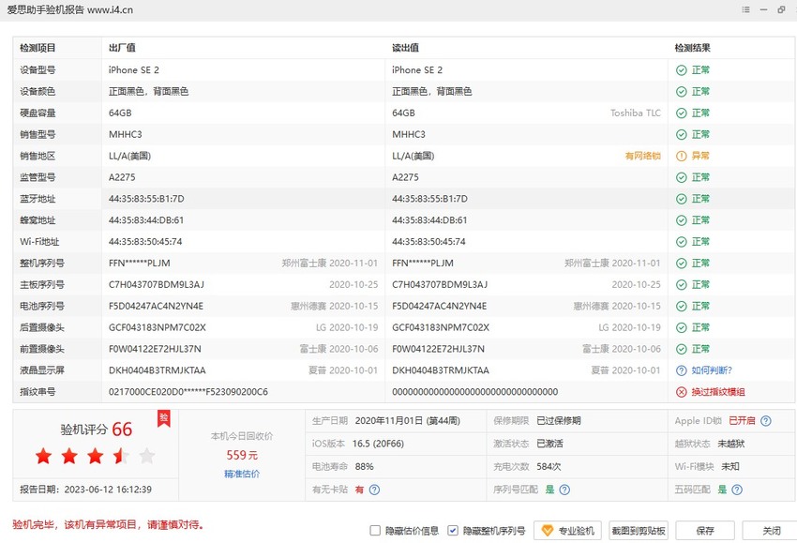Viewport: 797px width, 543px height.
Task: Click the star rating under 验机评分
Action: pos(95,456)
